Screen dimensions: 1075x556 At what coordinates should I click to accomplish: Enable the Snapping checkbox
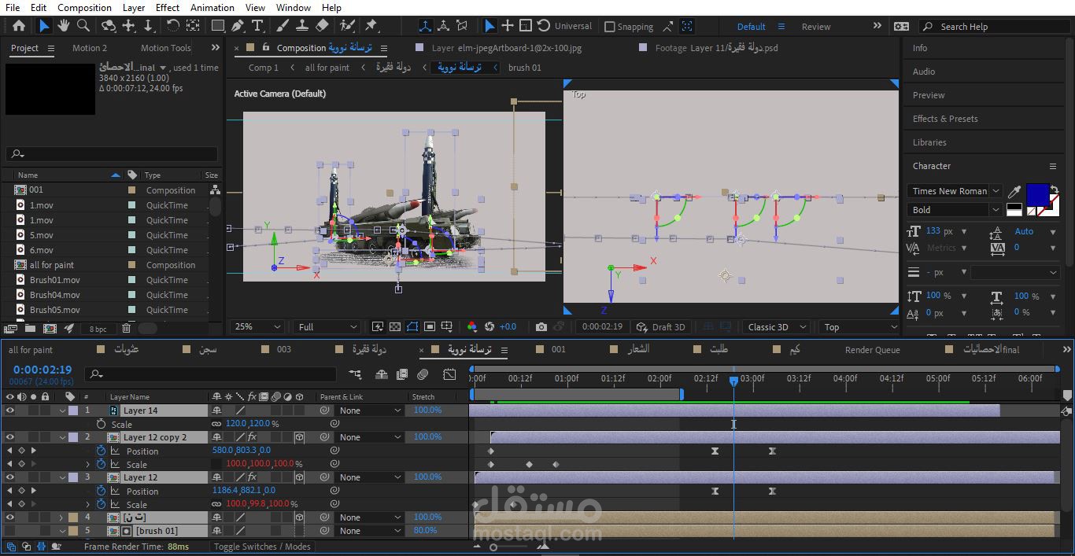point(610,27)
